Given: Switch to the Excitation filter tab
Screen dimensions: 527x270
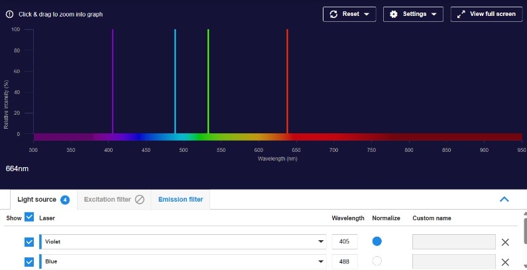Looking at the screenshot, I should (x=107, y=199).
